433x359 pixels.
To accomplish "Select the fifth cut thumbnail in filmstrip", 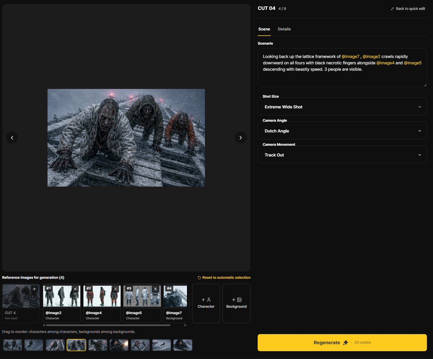I will point(98,345).
